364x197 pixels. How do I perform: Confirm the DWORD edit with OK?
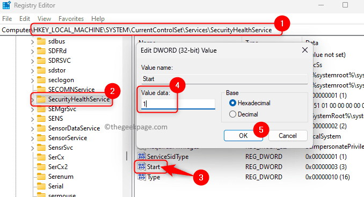243,135
